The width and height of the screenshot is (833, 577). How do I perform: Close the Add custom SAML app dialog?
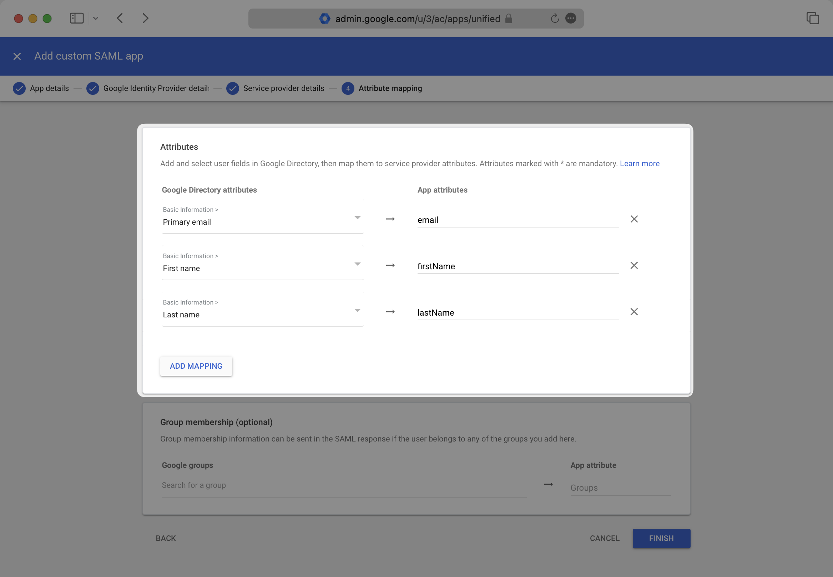click(x=17, y=56)
